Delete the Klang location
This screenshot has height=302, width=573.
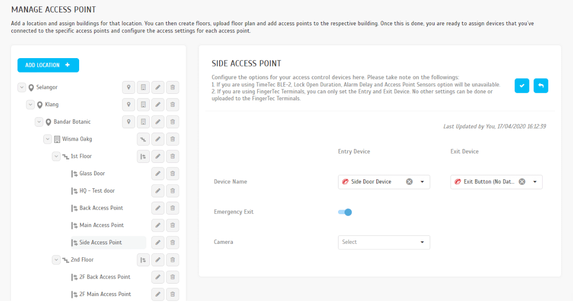coord(172,105)
